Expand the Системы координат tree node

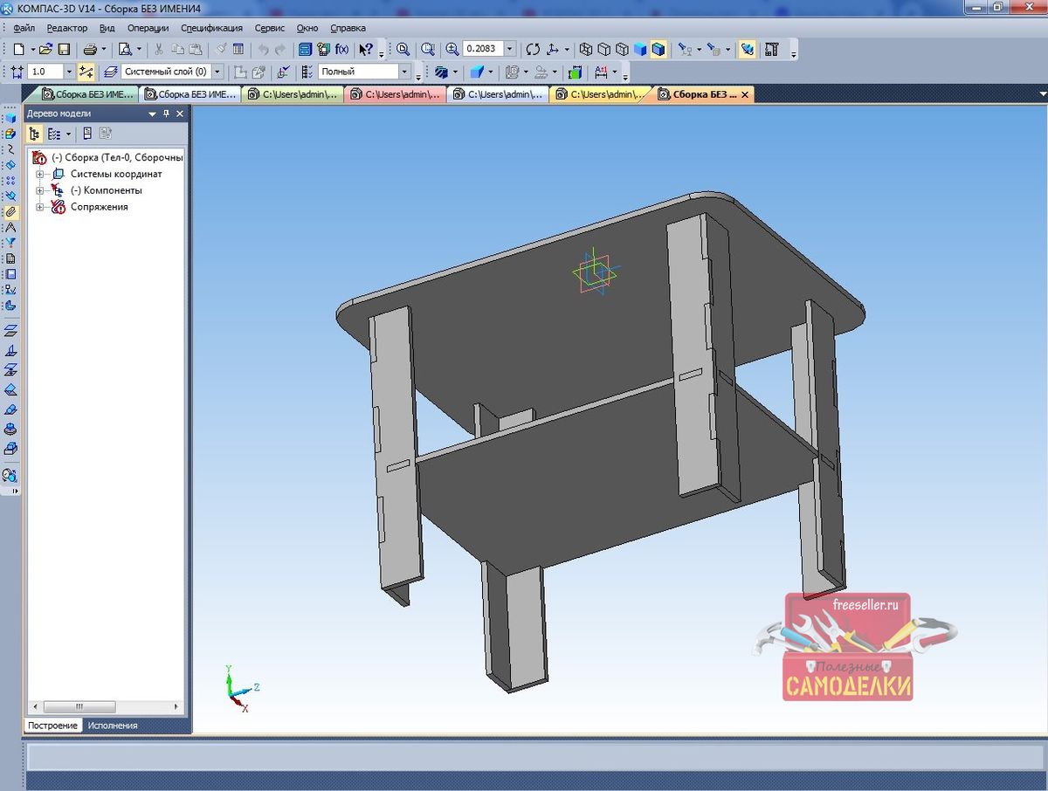point(39,174)
